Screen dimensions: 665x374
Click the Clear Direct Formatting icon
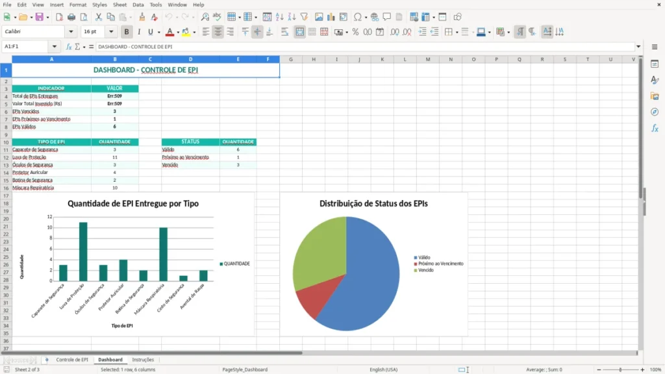[154, 17]
